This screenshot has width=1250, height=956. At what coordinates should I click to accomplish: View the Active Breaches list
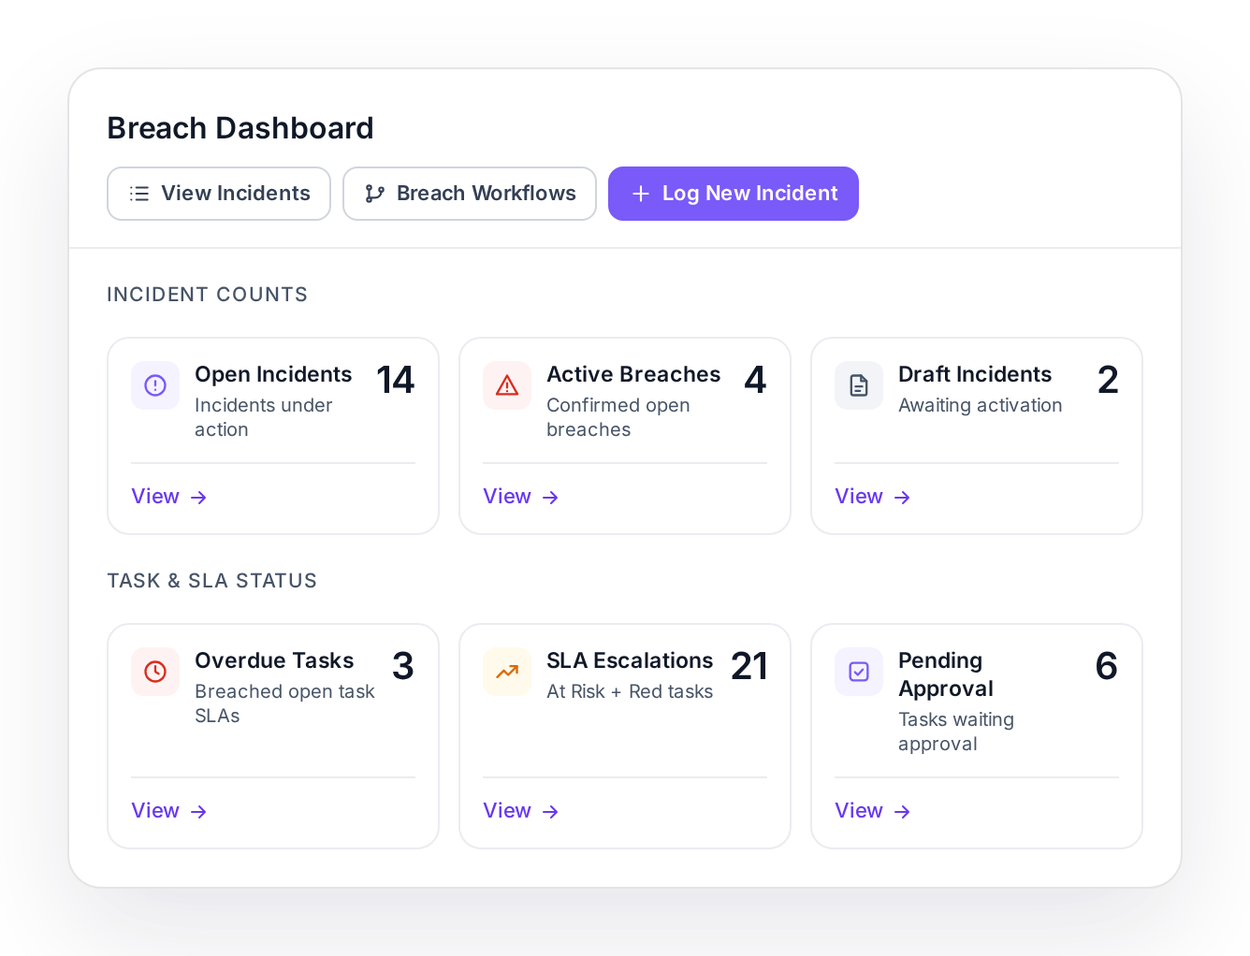coord(521,497)
